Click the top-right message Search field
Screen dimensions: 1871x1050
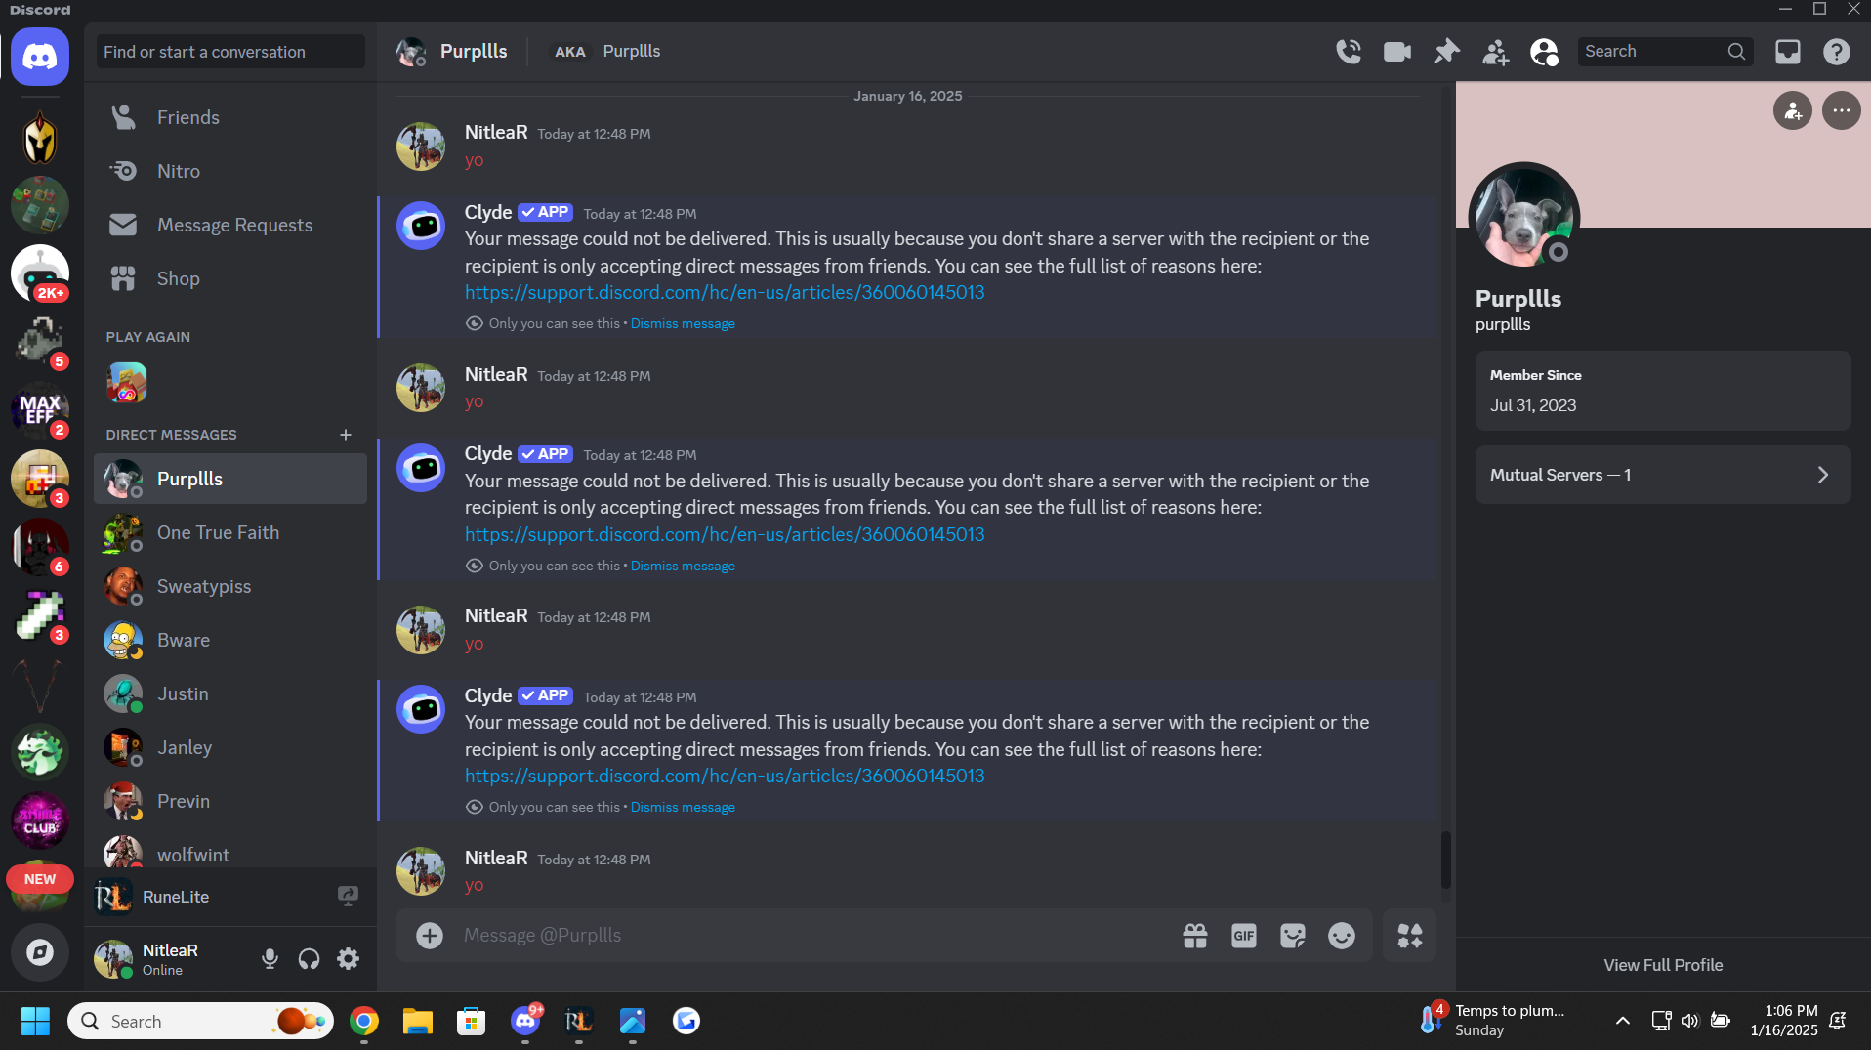1665,52
